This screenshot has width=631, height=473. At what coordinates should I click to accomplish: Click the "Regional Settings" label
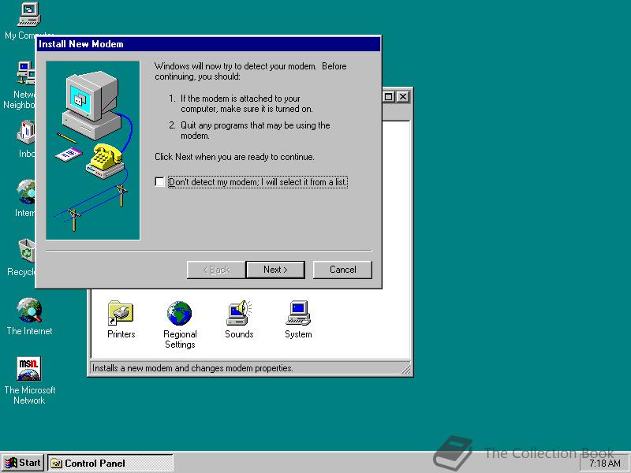click(x=180, y=339)
